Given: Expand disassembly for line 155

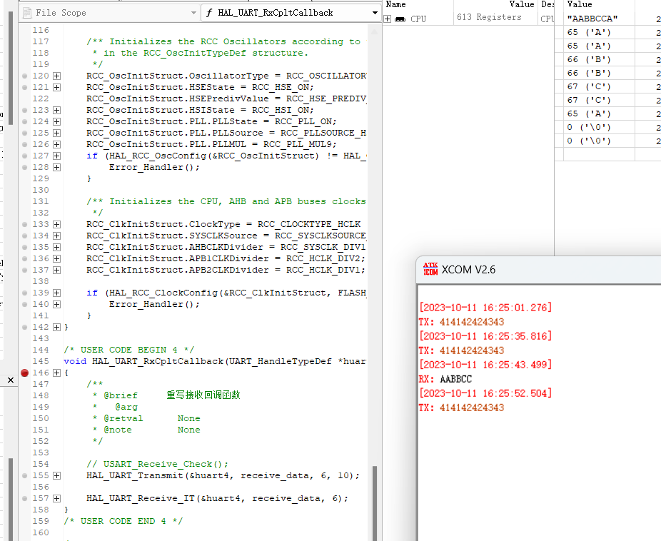Looking at the screenshot, I should point(56,475).
